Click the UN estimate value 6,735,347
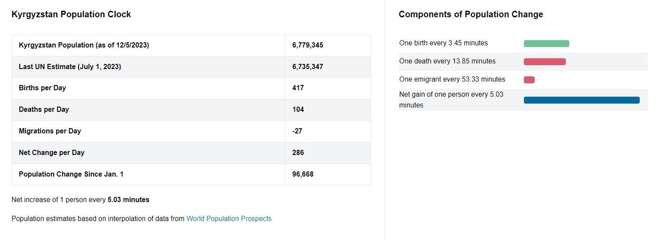The image size is (657, 240). (x=308, y=67)
